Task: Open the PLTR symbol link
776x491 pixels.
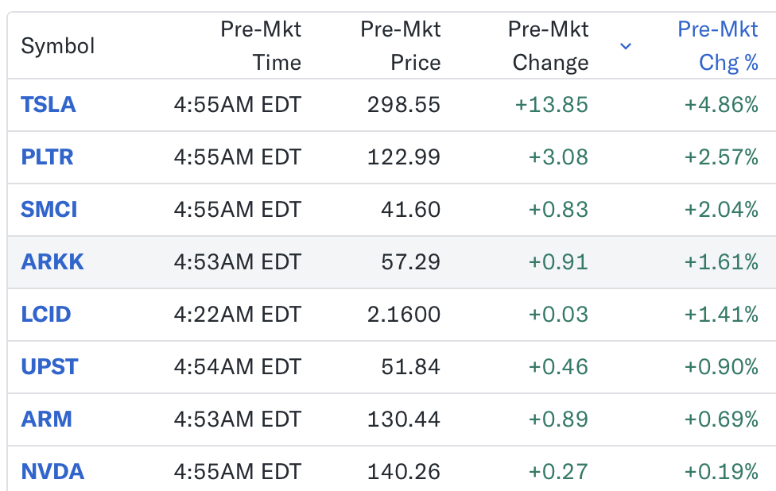Action: pyautogui.click(x=47, y=157)
